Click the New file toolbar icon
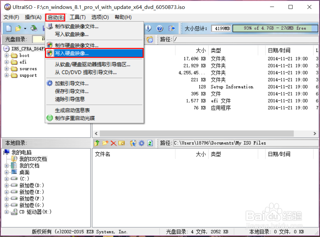This screenshot has width=320, height=237. (x=9, y=28)
